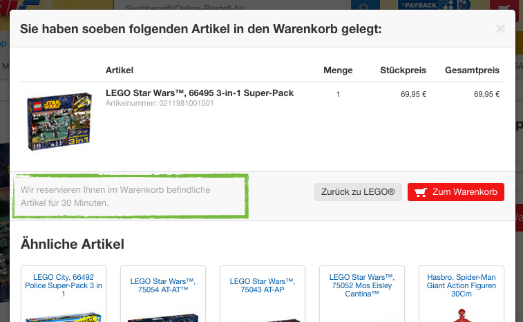Viewport: 523px width, 322px height.
Task: Click the Gesamtpreis column header
Action: [x=472, y=70]
